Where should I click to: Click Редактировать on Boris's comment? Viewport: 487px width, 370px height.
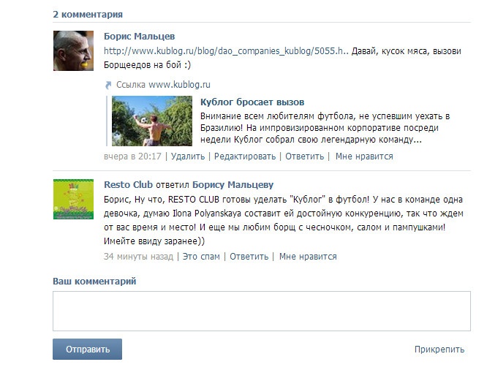pos(245,156)
